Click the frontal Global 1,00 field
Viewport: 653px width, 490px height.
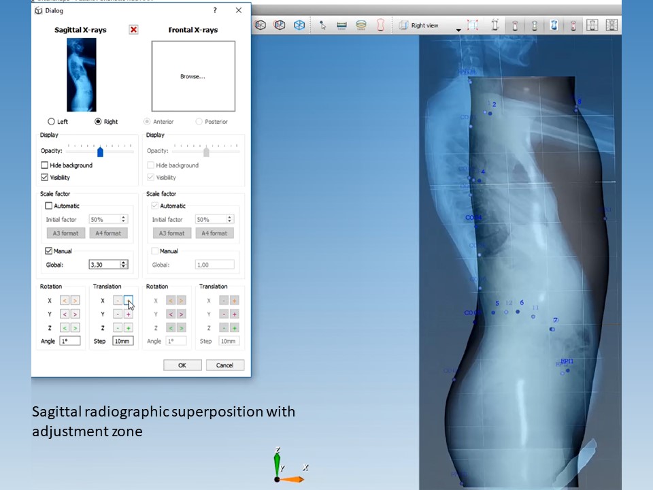(x=214, y=265)
